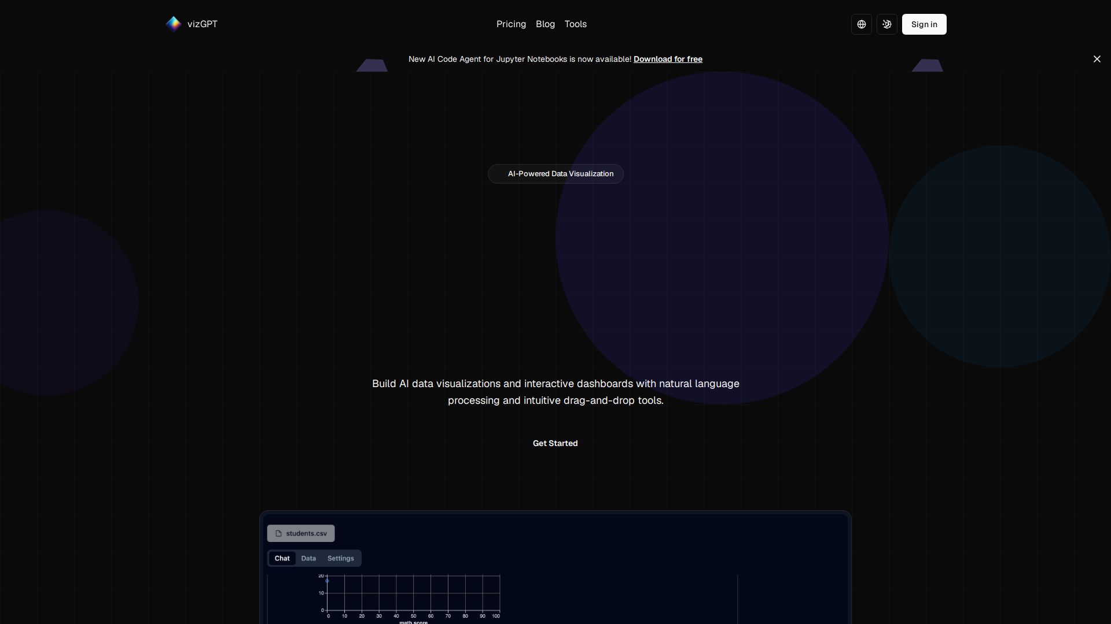This screenshot has width=1111, height=624.
Task: Follow the Download for free link
Action: pyautogui.click(x=668, y=59)
